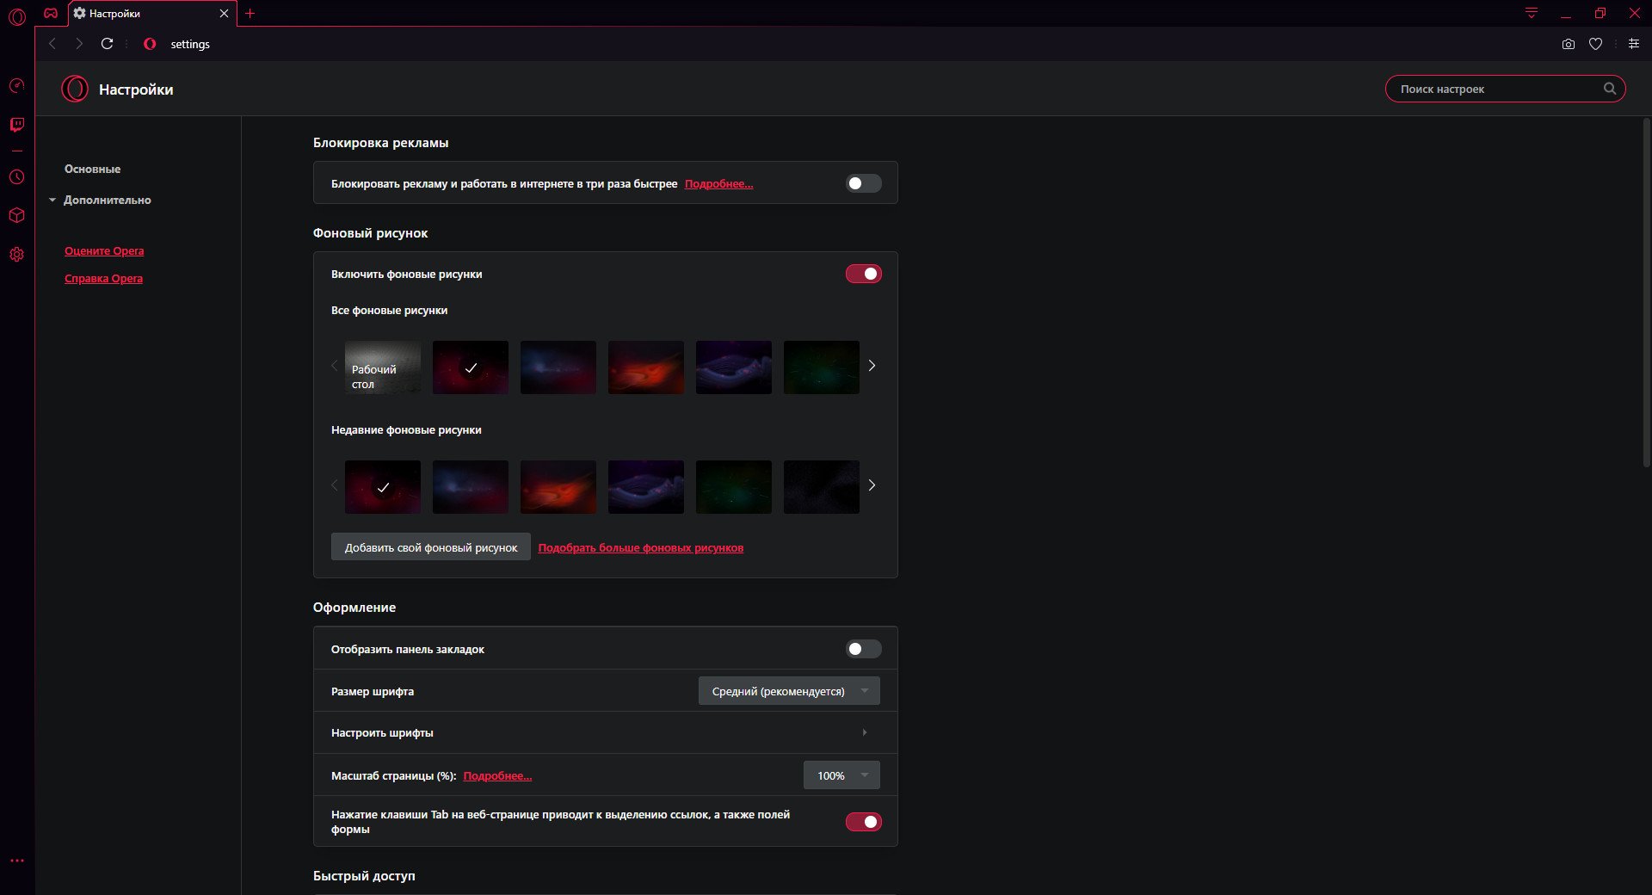The image size is (1652, 895).
Task: Open GX Control from the sidebar
Action: (16, 86)
